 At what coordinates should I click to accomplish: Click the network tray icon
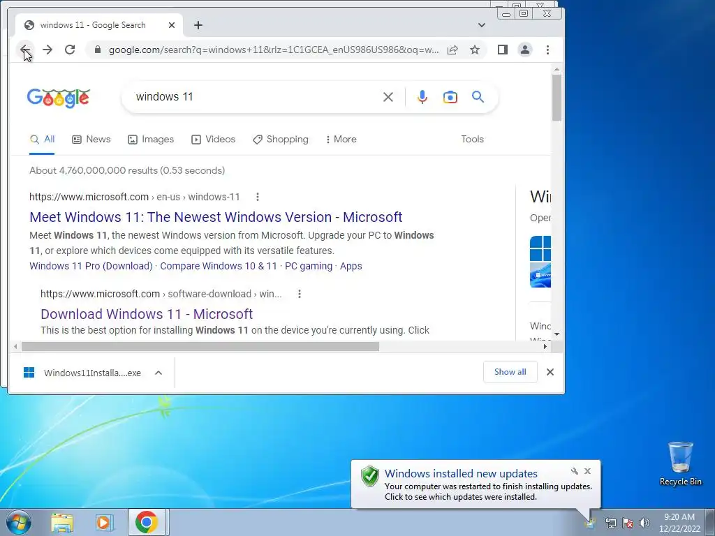(x=610, y=523)
